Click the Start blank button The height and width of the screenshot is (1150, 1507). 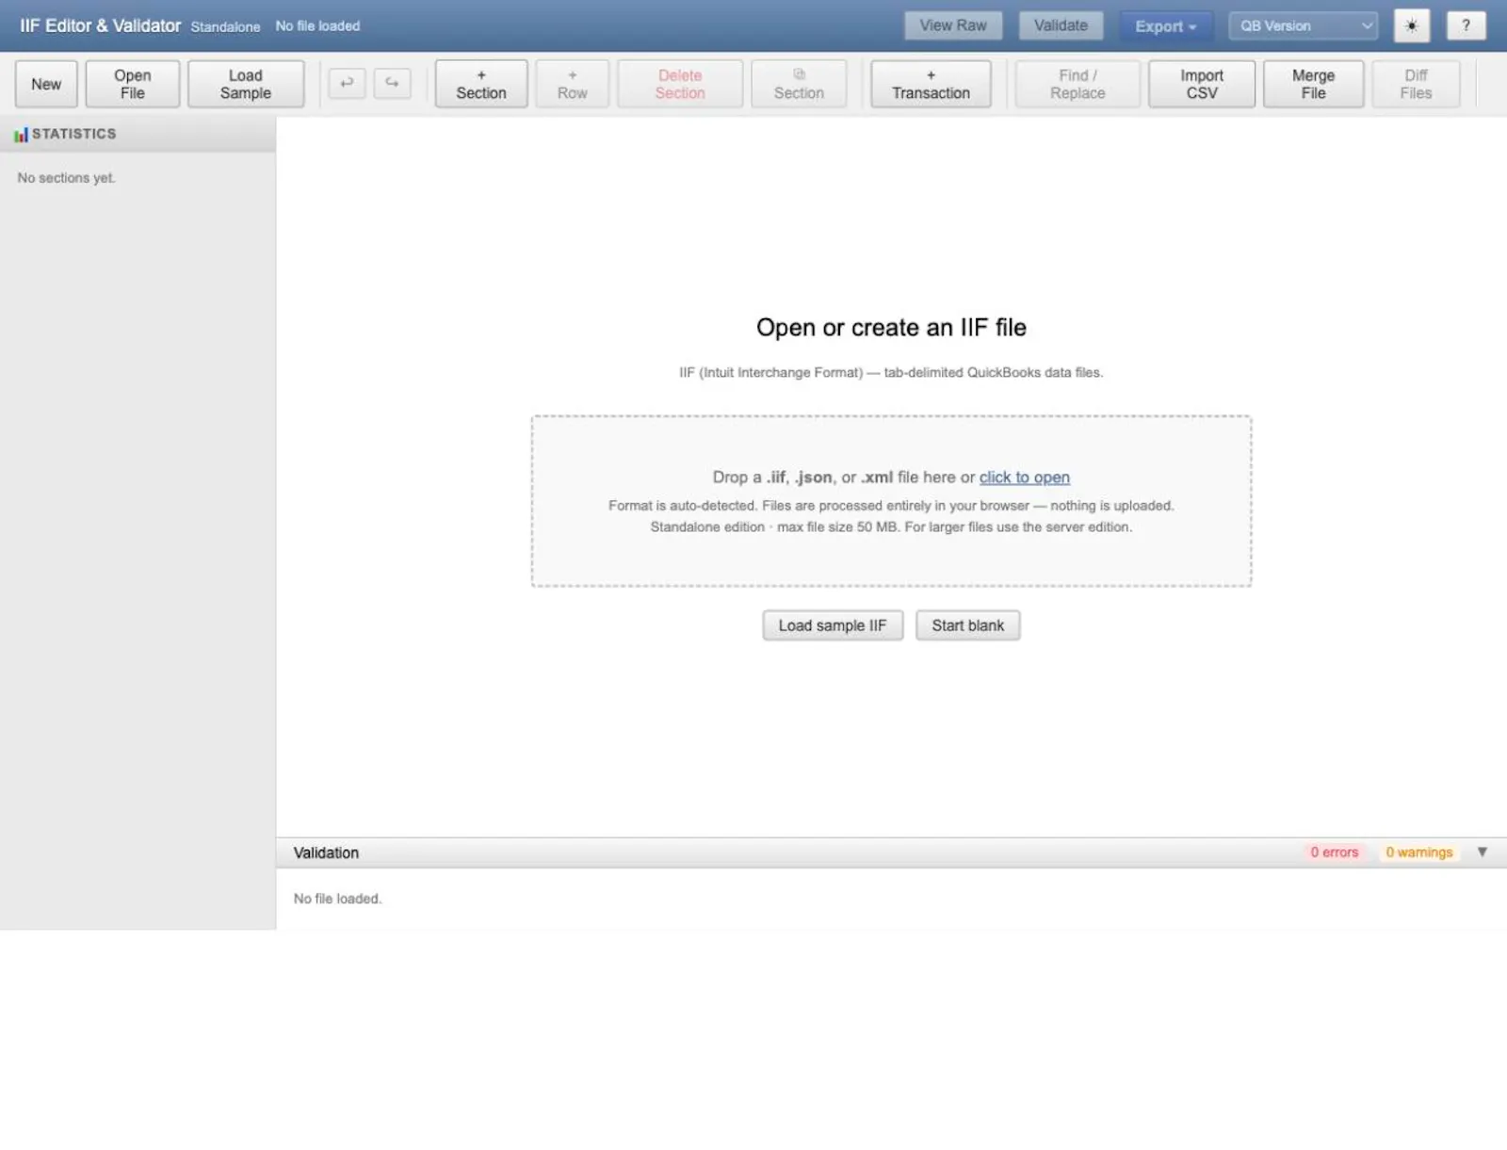pos(968,625)
